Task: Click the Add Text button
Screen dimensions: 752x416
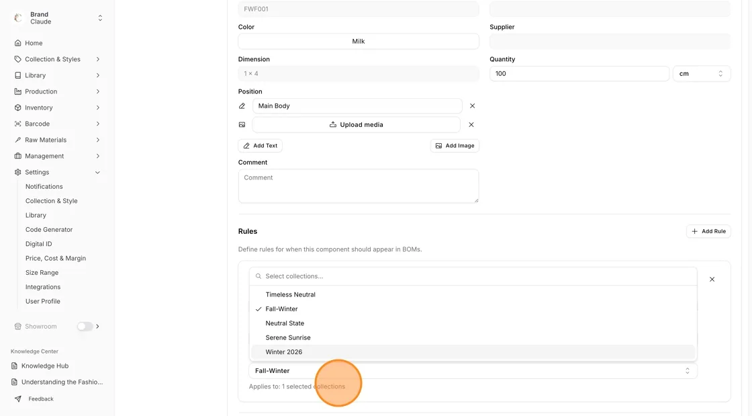Action: [x=260, y=146]
